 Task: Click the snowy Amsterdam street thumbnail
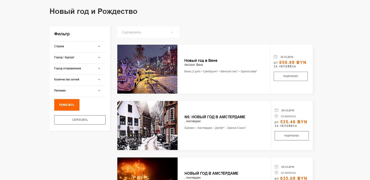click(147, 125)
